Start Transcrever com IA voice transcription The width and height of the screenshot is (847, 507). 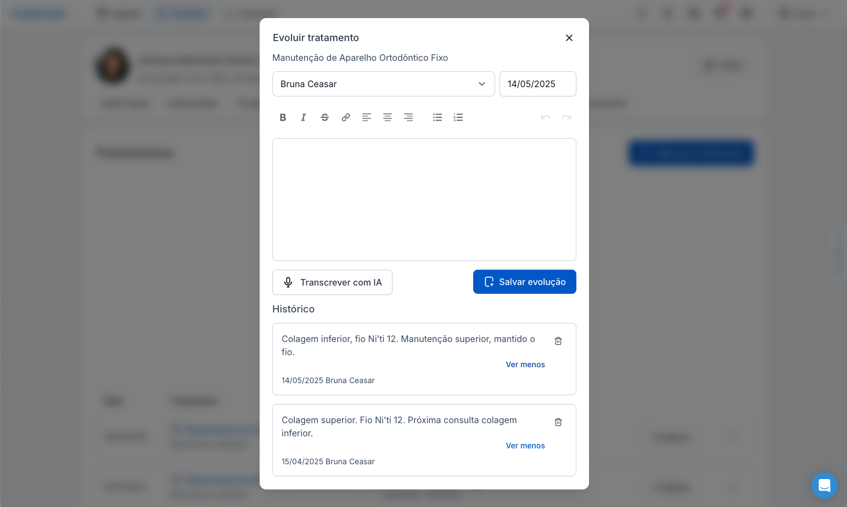[332, 282]
